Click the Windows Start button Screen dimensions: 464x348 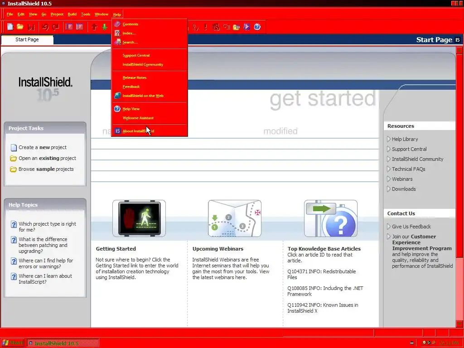(x=12, y=343)
